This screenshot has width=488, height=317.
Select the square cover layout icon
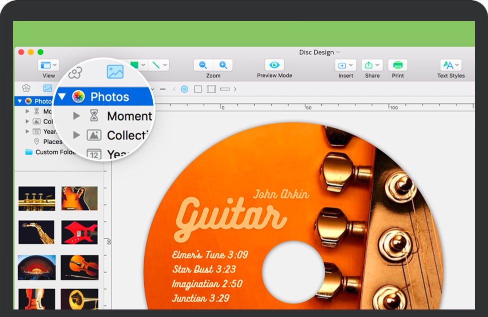tap(198, 89)
